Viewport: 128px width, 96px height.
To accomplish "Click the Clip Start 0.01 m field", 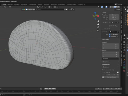I will click(114, 17).
